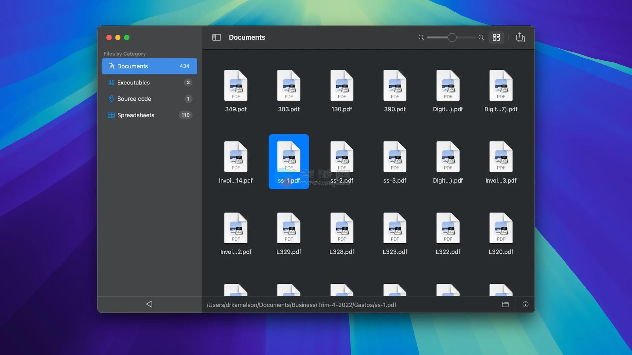The image size is (632, 355).
Task: Adjust the icon size slider knob
Action: point(452,38)
